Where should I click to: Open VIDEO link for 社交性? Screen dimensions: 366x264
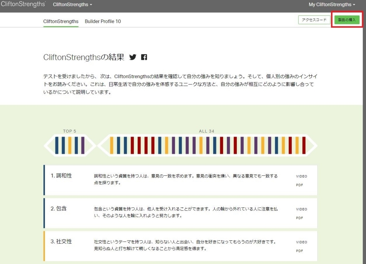(x=302, y=242)
